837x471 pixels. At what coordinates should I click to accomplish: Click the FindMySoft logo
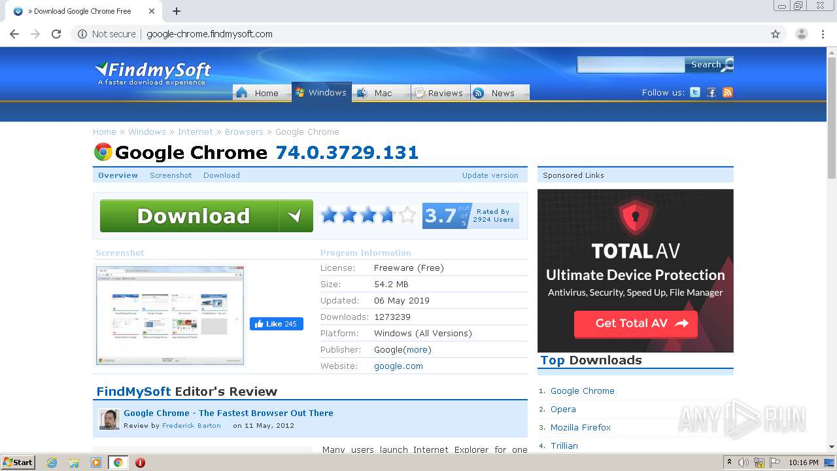[153, 73]
